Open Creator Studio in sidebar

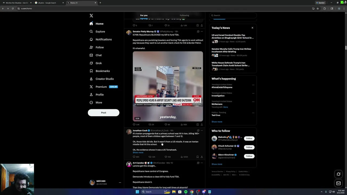click(101, 79)
